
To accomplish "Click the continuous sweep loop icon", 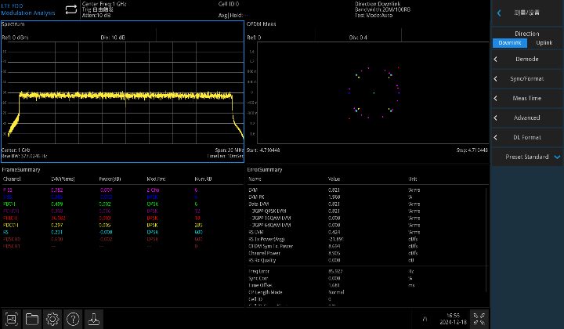I will [x=71, y=9].
